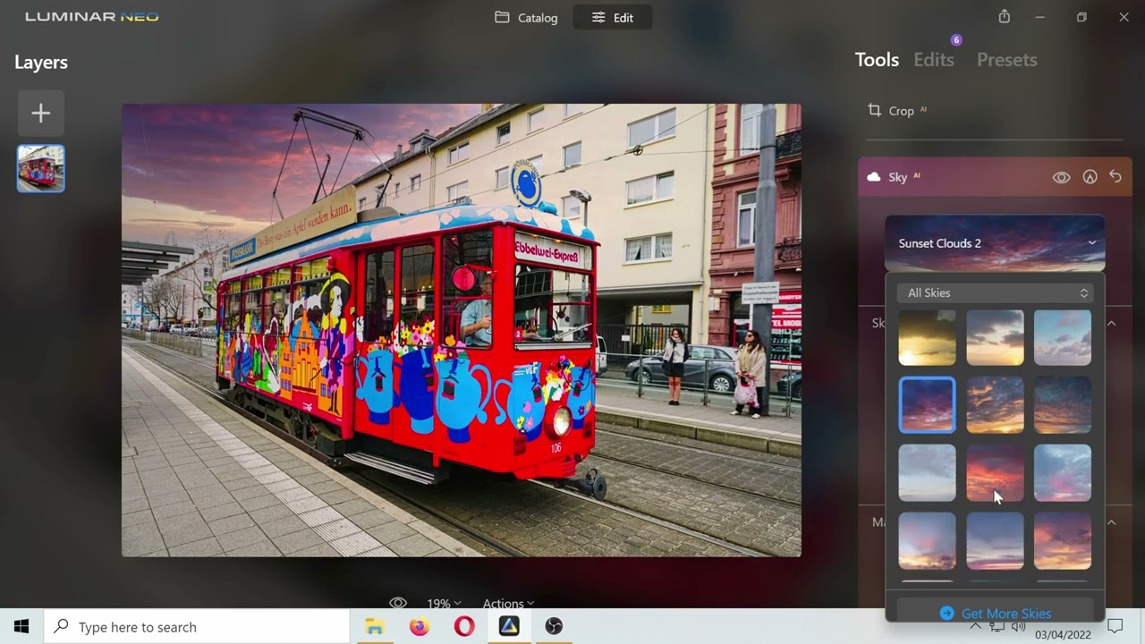Open the Crop AI tool
Screen dimensions: 1145x644
coord(898,111)
